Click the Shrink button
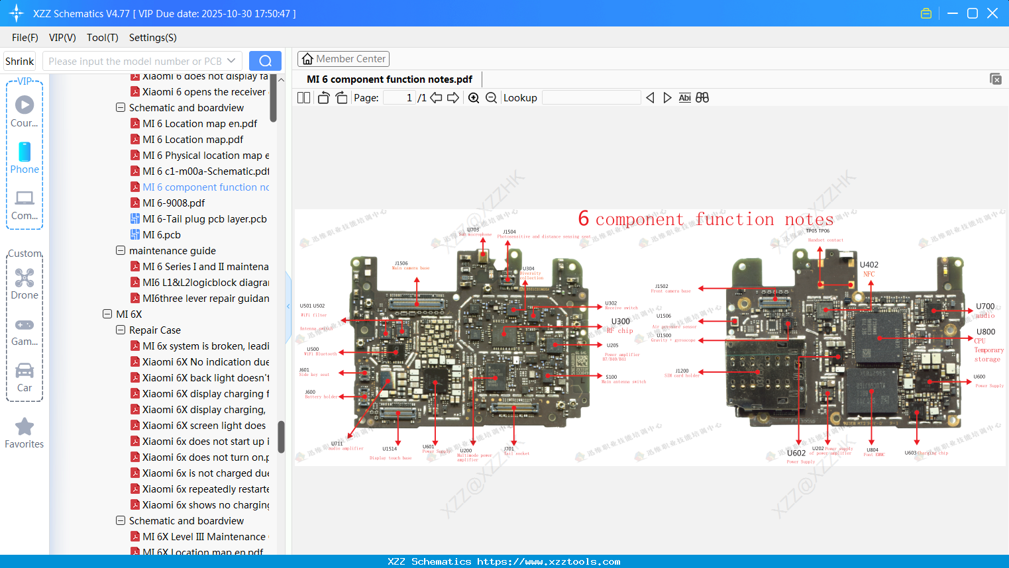The height and width of the screenshot is (568, 1009). point(20,61)
